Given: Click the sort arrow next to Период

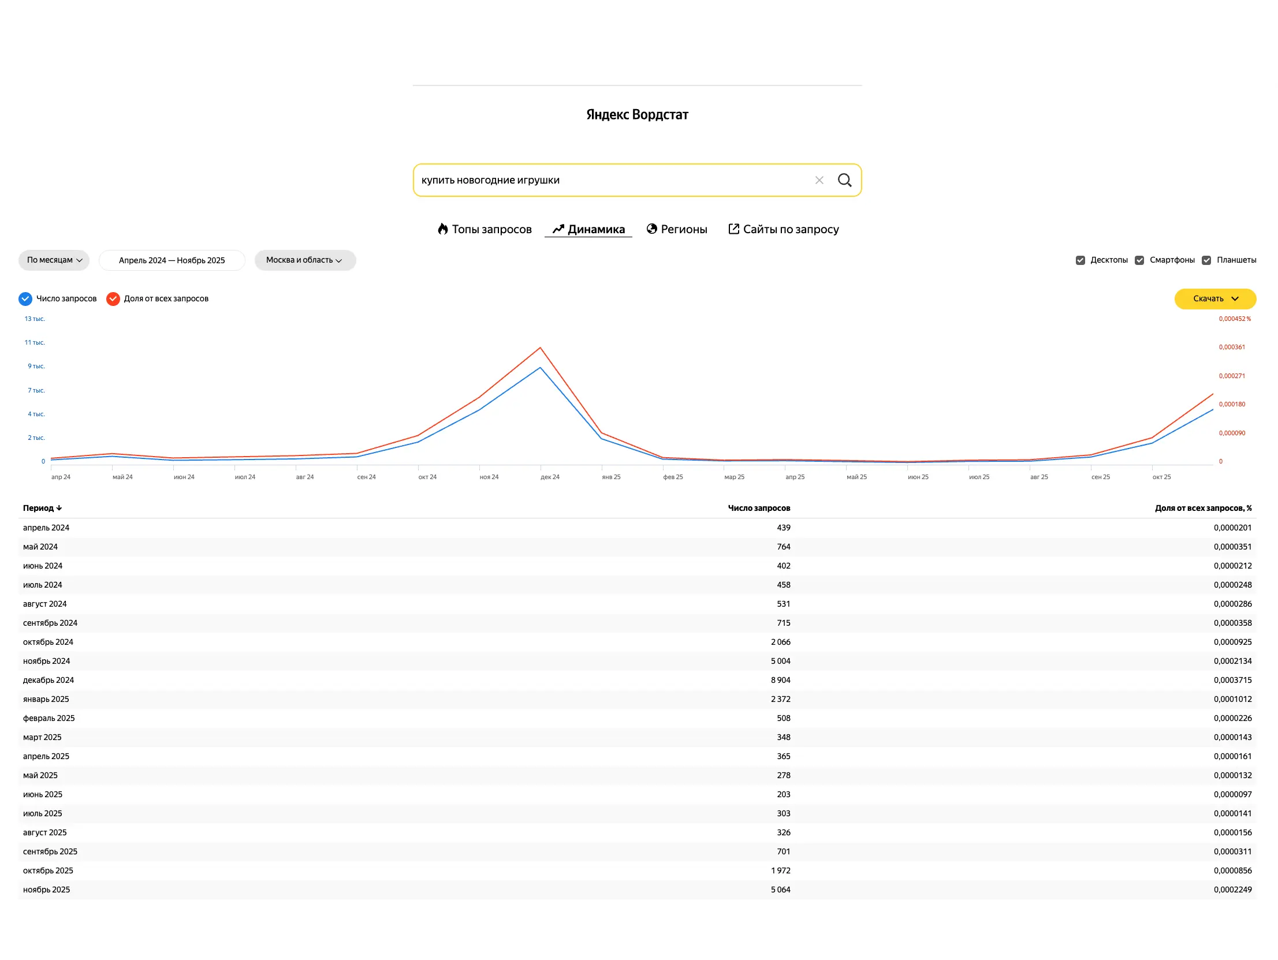Looking at the screenshot, I should (59, 509).
